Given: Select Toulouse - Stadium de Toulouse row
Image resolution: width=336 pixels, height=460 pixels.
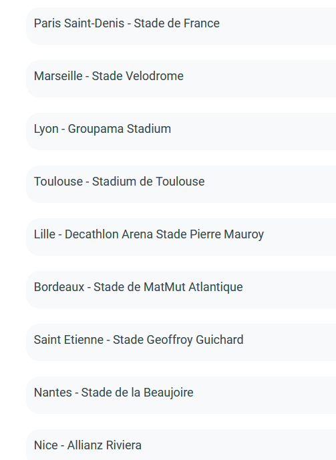Looking at the screenshot, I should click(x=181, y=184).
